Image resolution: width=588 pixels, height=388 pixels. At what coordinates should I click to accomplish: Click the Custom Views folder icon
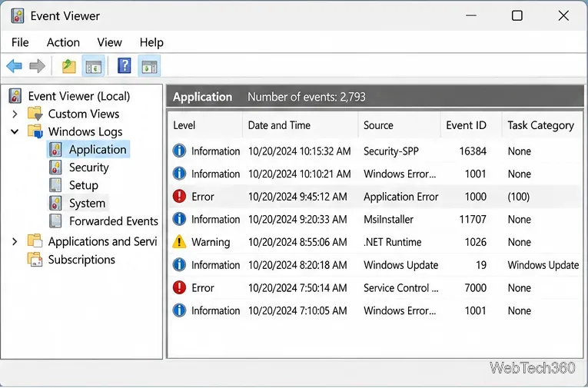coord(35,114)
